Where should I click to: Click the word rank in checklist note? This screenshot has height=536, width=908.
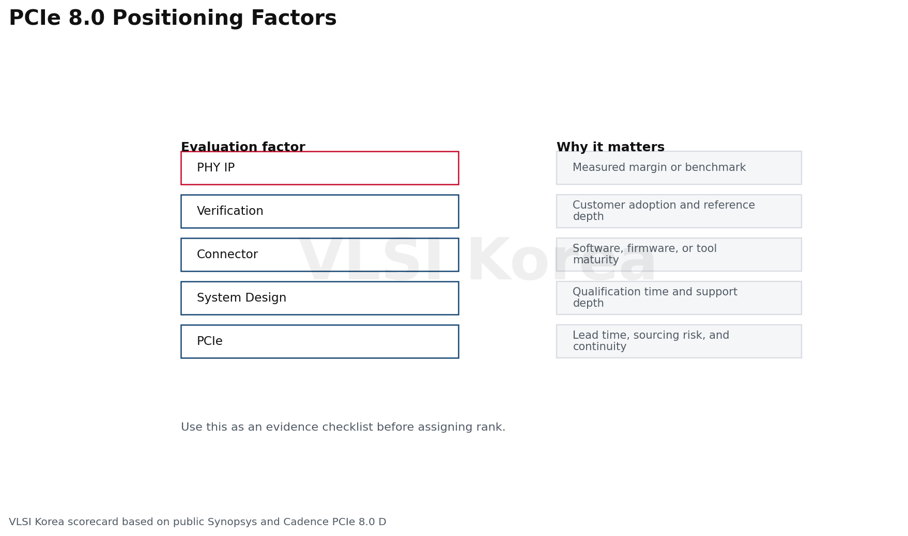(x=491, y=428)
